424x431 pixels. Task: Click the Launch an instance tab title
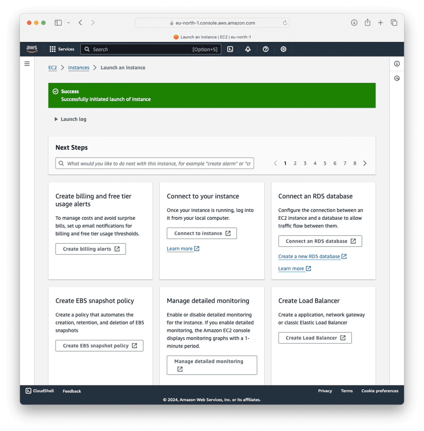click(x=216, y=37)
